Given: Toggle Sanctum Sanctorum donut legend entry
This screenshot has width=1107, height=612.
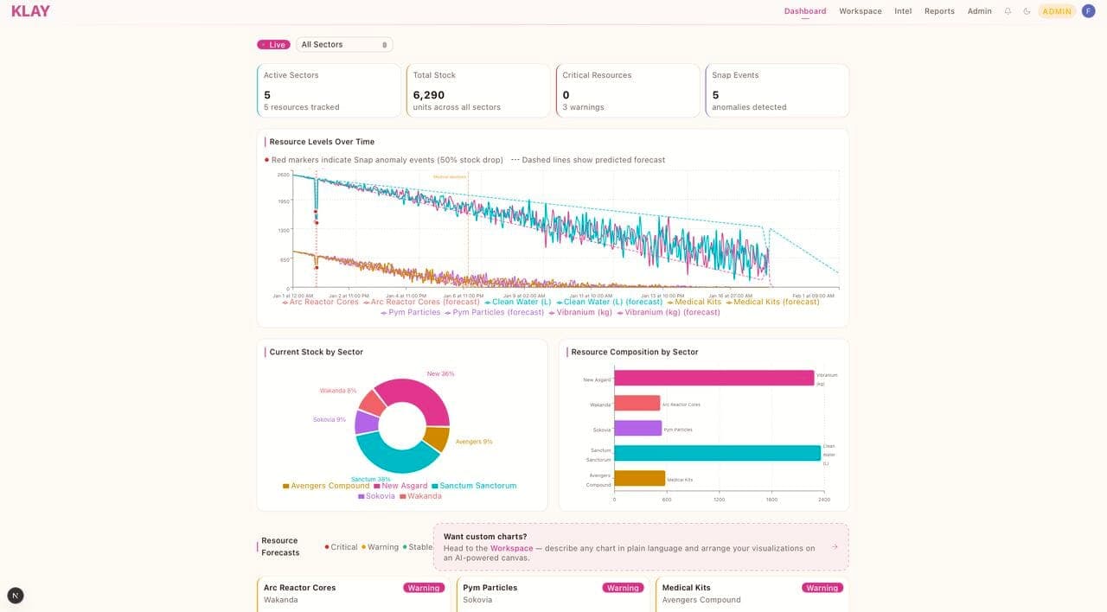Looking at the screenshot, I should [x=474, y=486].
